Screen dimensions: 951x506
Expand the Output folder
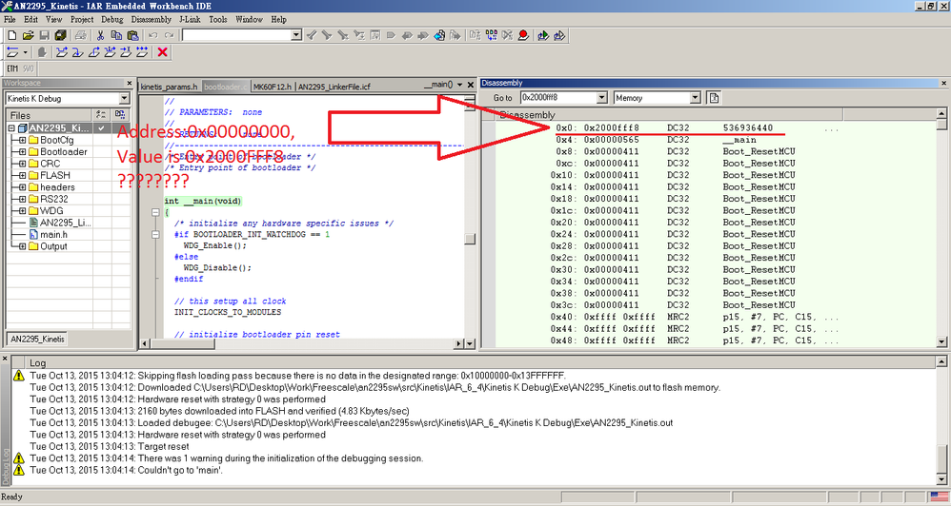click(x=23, y=246)
